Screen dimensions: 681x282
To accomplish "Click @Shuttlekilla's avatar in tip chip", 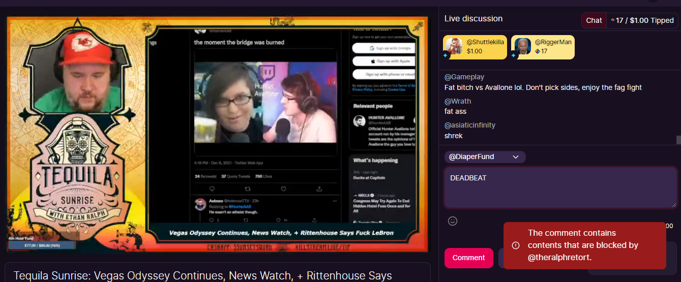I will (455, 46).
